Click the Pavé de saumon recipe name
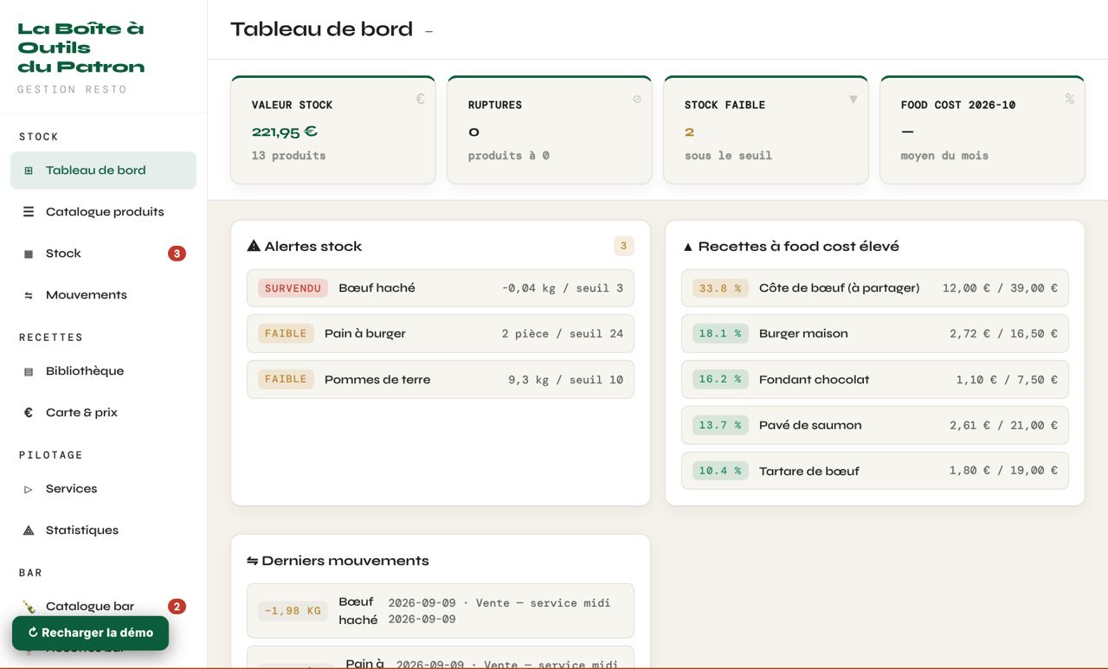Image resolution: width=1108 pixels, height=669 pixels. tap(810, 425)
